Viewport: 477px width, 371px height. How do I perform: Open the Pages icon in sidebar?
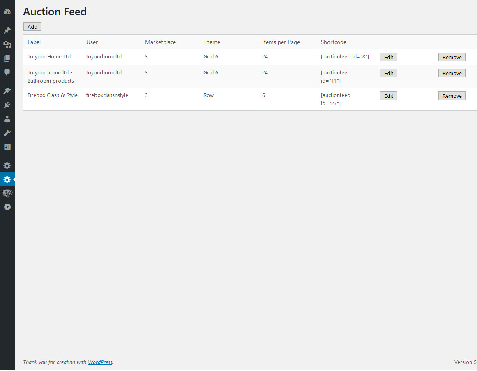point(7,58)
